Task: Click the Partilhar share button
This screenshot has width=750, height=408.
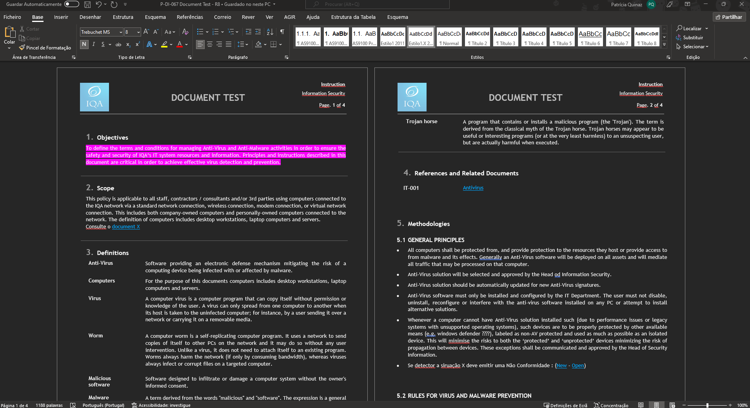Action: click(729, 17)
